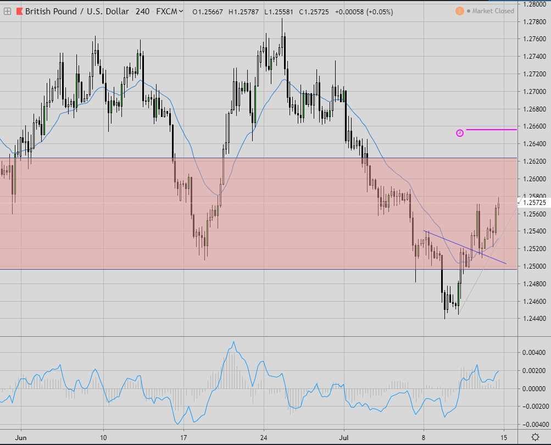Open the symbol legend dropdown chevron

181,11
